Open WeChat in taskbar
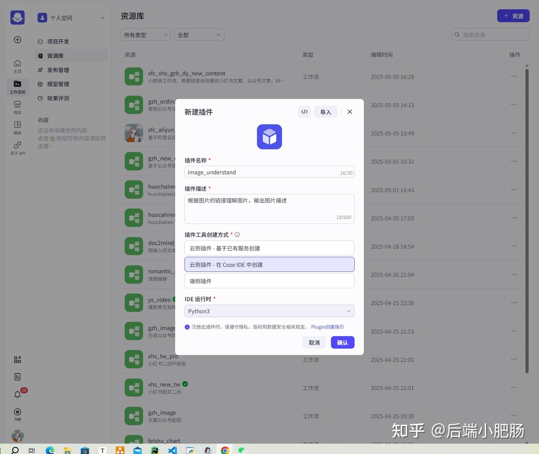The image size is (539, 454). coord(242,450)
